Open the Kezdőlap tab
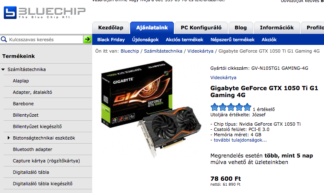 tap(111, 28)
